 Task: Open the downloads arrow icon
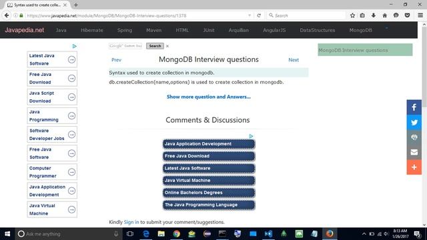click(374, 15)
